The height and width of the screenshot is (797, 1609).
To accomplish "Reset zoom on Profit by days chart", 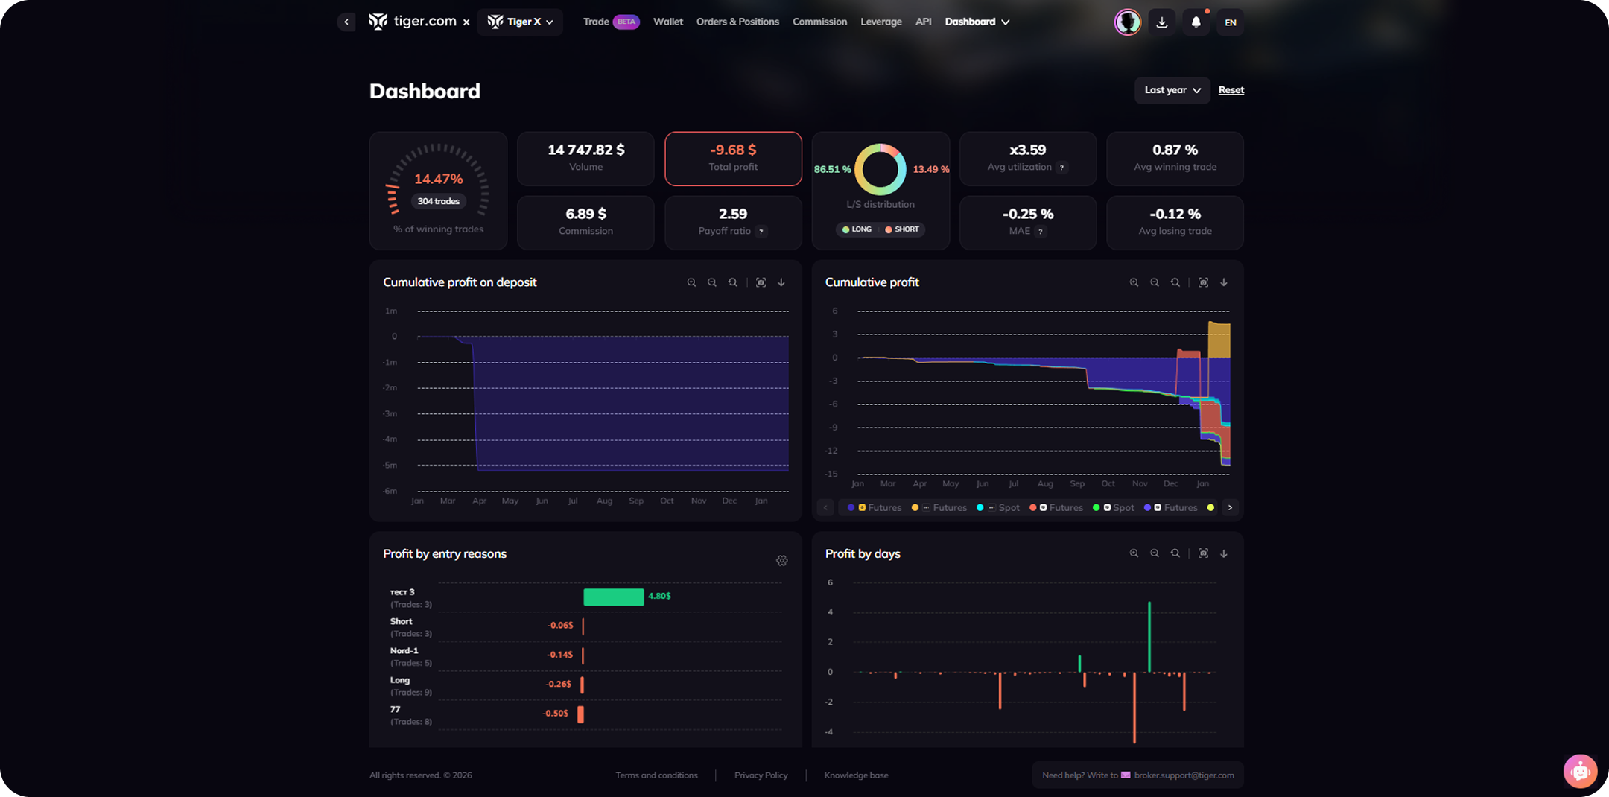I will 1175,553.
